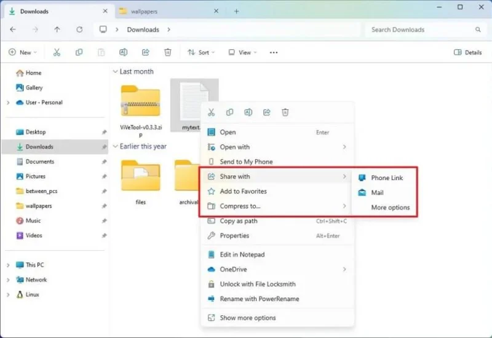Select Rename with PowerRename
The height and width of the screenshot is (338, 492).
coord(277,299)
